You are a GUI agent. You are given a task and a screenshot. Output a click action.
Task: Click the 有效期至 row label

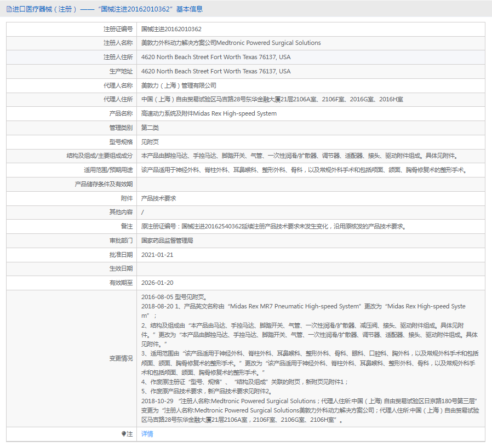pos(121,283)
